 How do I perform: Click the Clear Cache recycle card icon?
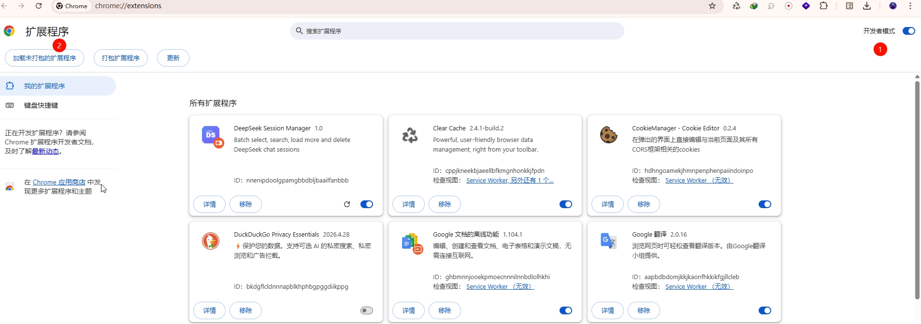click(410, 135)
